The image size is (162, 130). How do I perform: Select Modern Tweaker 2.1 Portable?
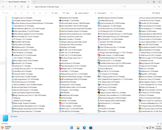(x=70, y=39)
